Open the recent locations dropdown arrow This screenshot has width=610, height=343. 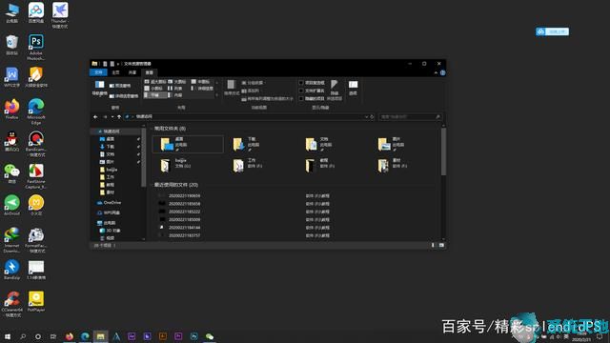pos(112,116)
